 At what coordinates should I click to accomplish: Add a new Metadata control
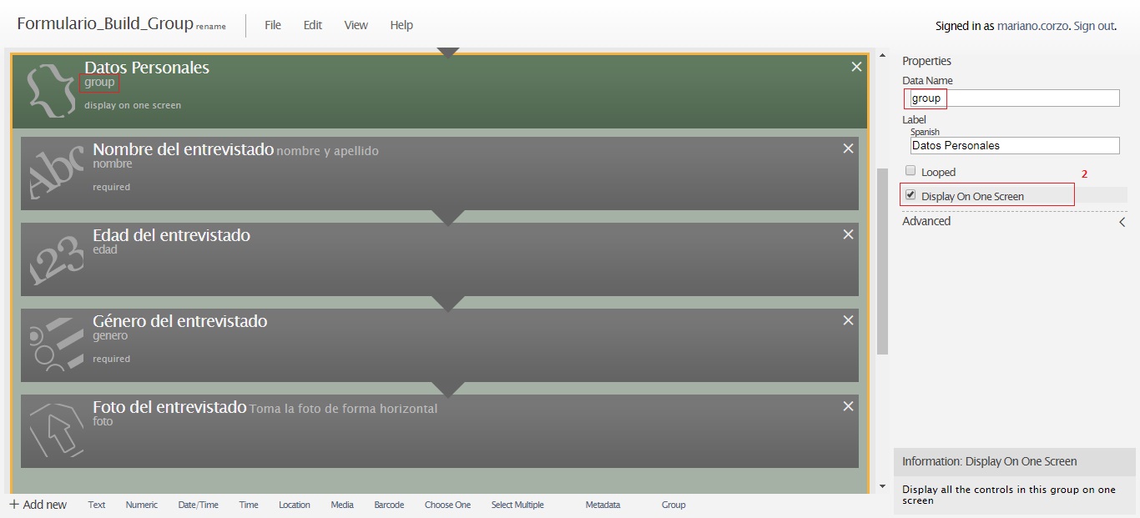603,505
